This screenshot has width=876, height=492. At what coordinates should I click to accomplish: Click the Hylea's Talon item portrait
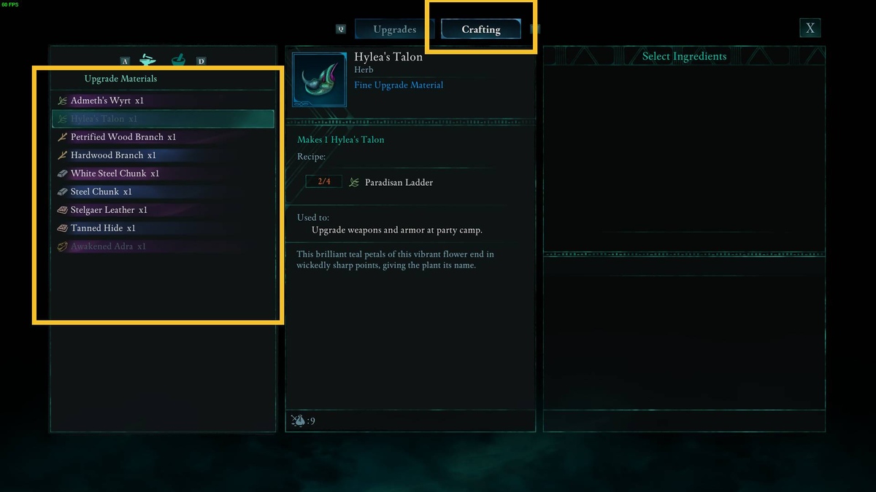[x=319, y=79]
